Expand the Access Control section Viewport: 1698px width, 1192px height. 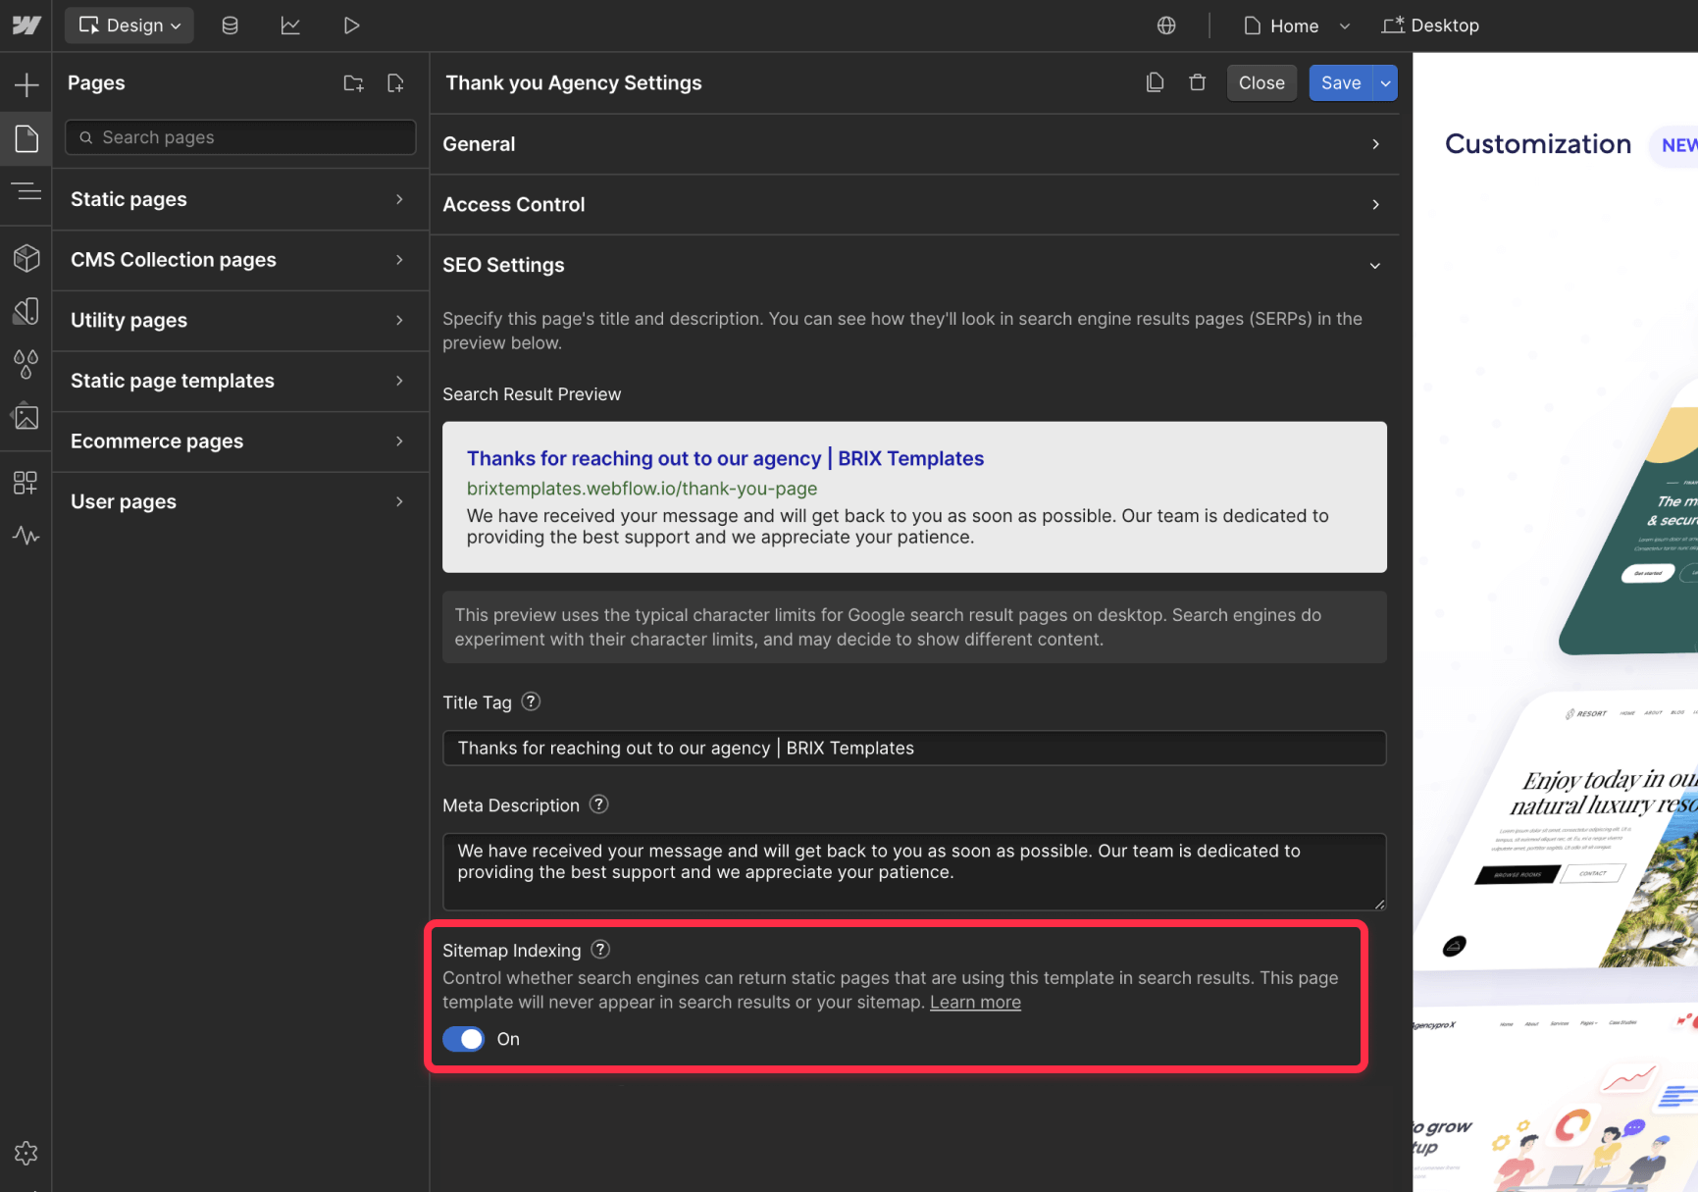[913, 205]
